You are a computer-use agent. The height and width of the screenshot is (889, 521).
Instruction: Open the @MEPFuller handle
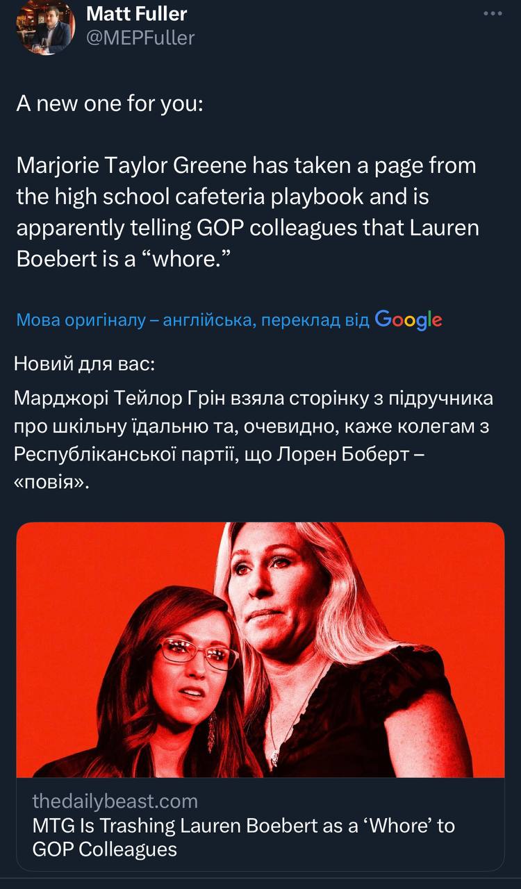coord(140,38)
